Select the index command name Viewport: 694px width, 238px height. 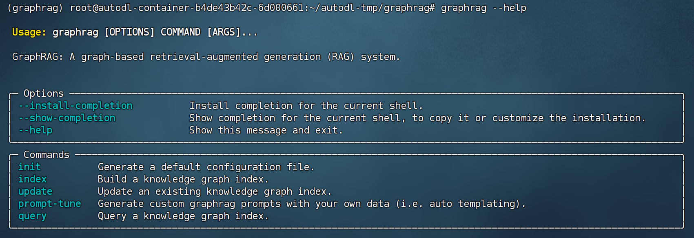pos(32,179)
